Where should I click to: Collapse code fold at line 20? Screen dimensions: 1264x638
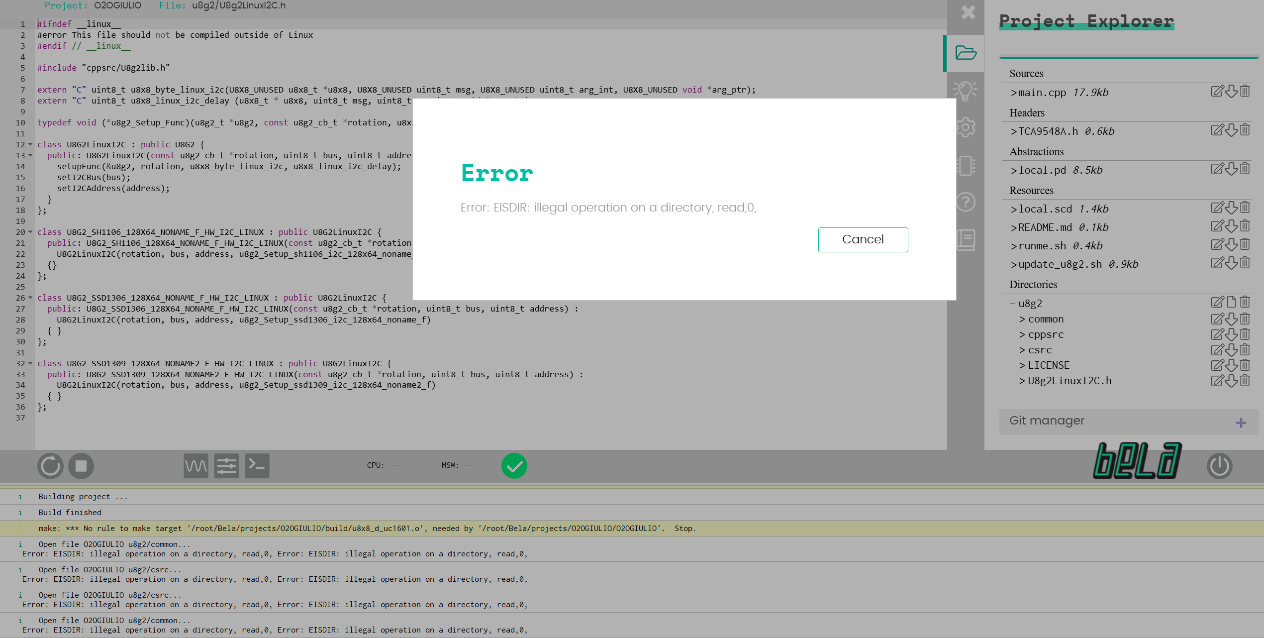pos(30,232)
